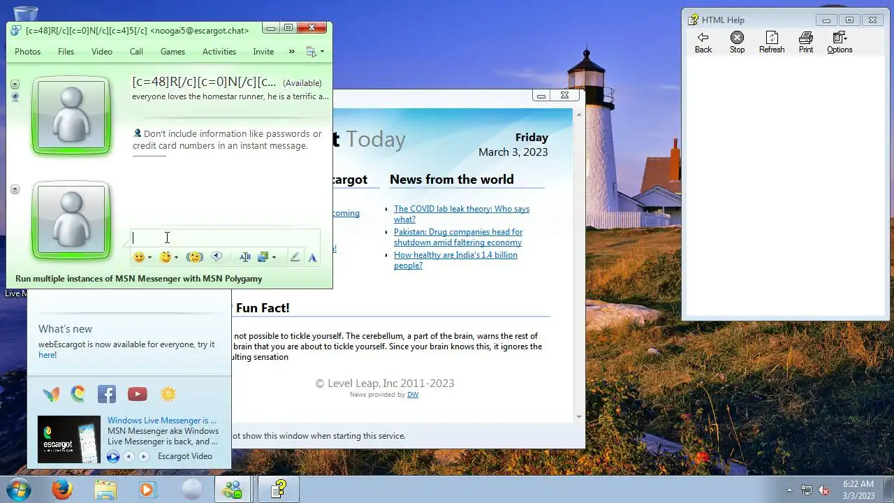Select the pen ink color tool
894x503 pixels.
[295, 257]
